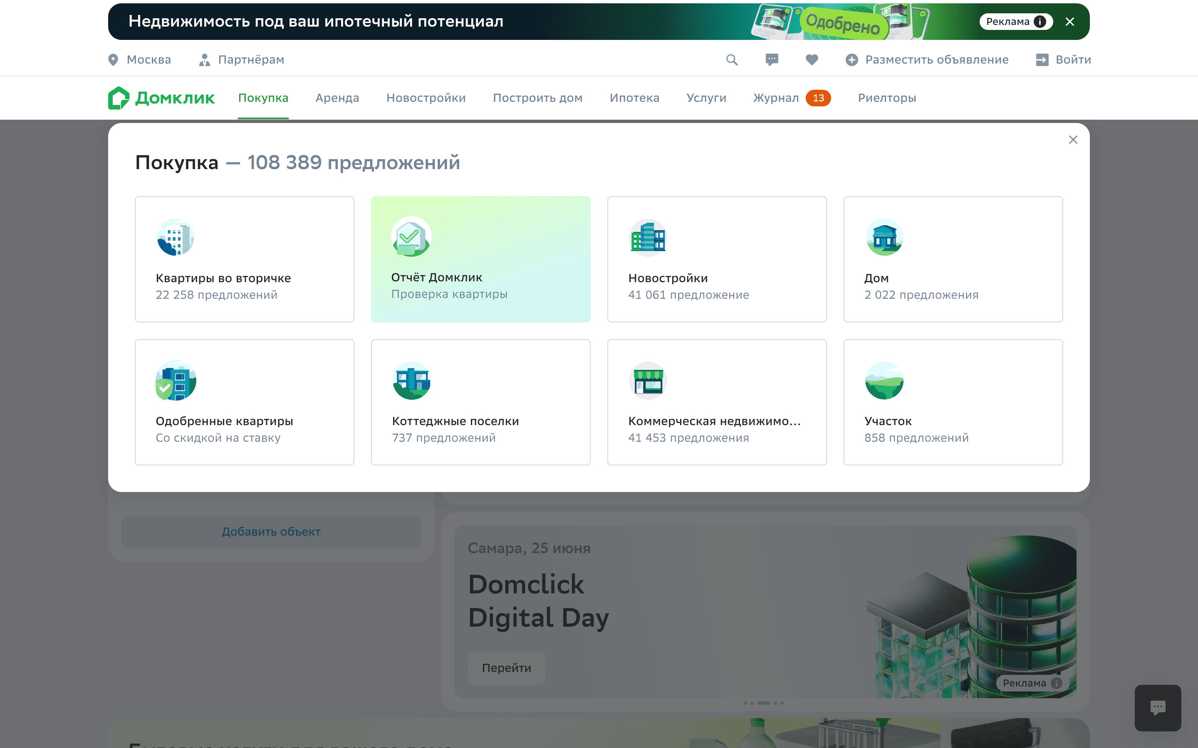Click the Коммерческая недвижимость shop icon
The width and height of the screenshot is (1198, 748).
(648, 380)
